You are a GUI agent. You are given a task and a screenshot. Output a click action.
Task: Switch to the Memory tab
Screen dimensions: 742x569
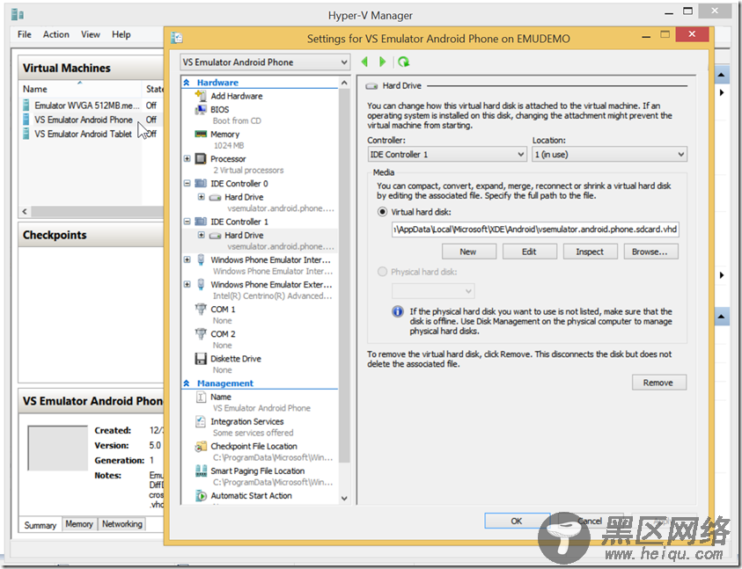coord(79,524)
